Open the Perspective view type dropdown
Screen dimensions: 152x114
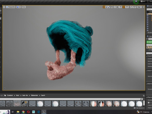(11, 7)
